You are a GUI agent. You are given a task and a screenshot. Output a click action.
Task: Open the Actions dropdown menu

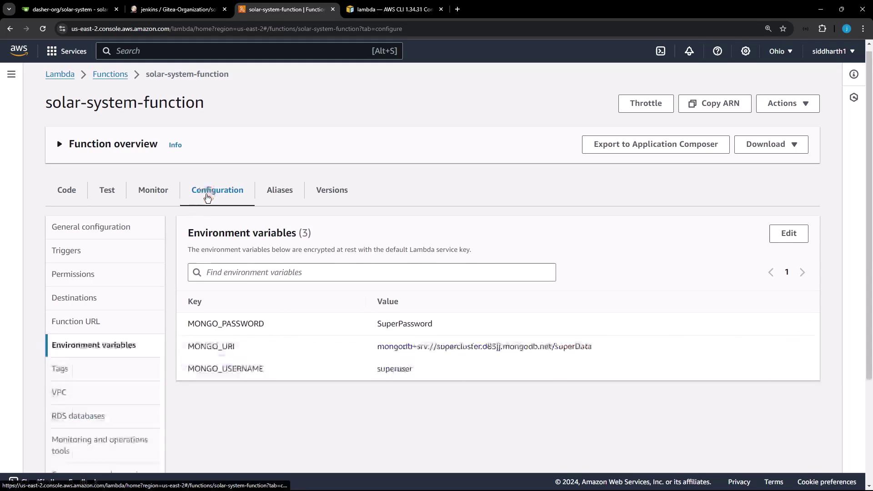click(788, 104)
